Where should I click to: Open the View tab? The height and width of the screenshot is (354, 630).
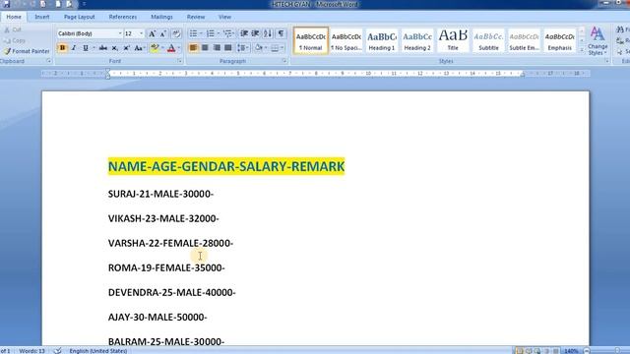[224, 17]
